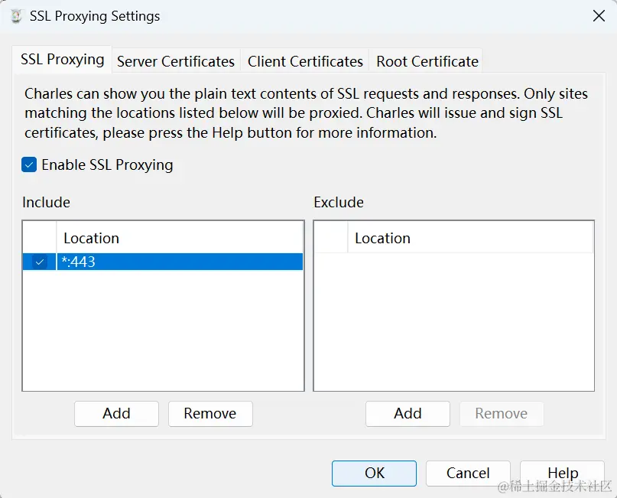The image size is (617, 498).
Task: Switch to the SSL Proxying tab
Action: click(62, 60)
